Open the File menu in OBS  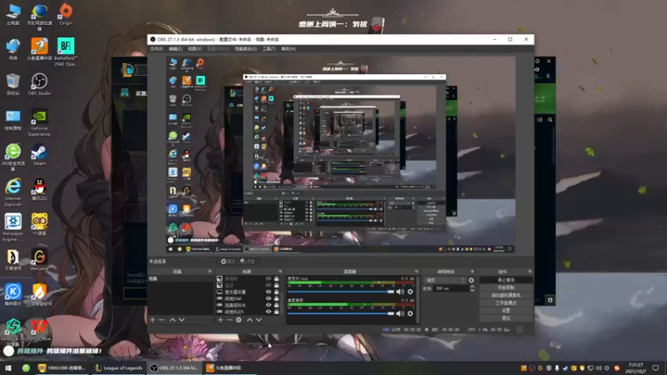tap(156, 49)
